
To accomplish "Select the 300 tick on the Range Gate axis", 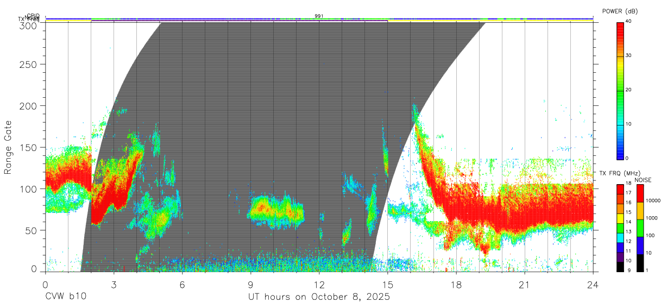I will point(29,26).
